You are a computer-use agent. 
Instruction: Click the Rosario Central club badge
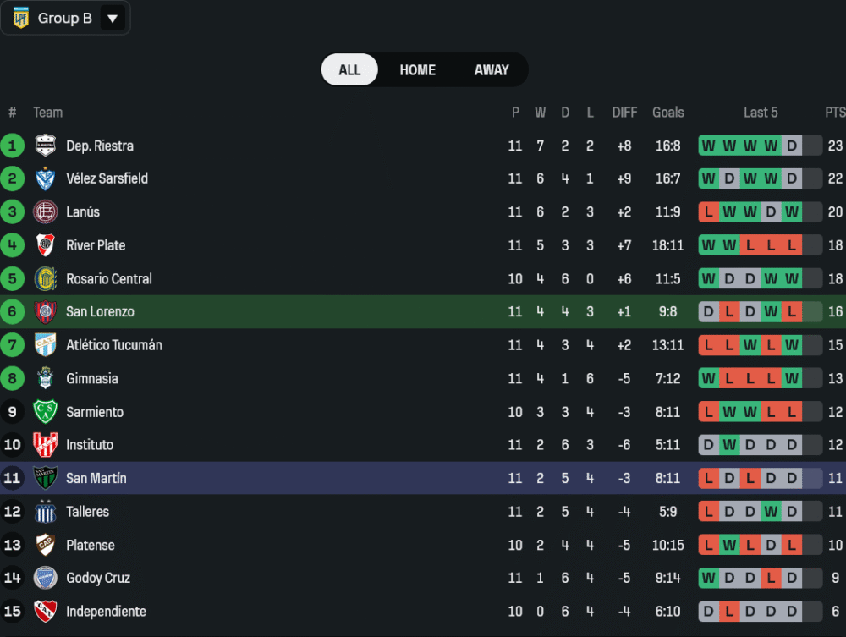(x=45, y=278)
